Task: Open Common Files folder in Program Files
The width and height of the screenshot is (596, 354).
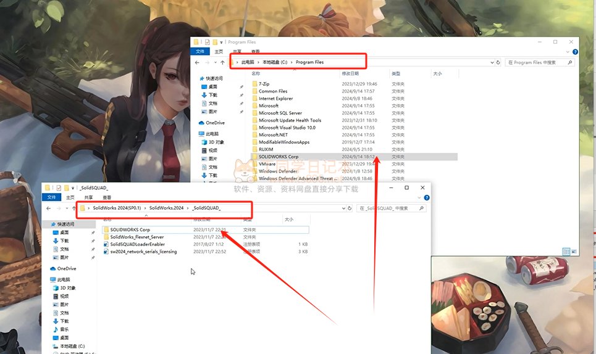Action: [273, 91]
